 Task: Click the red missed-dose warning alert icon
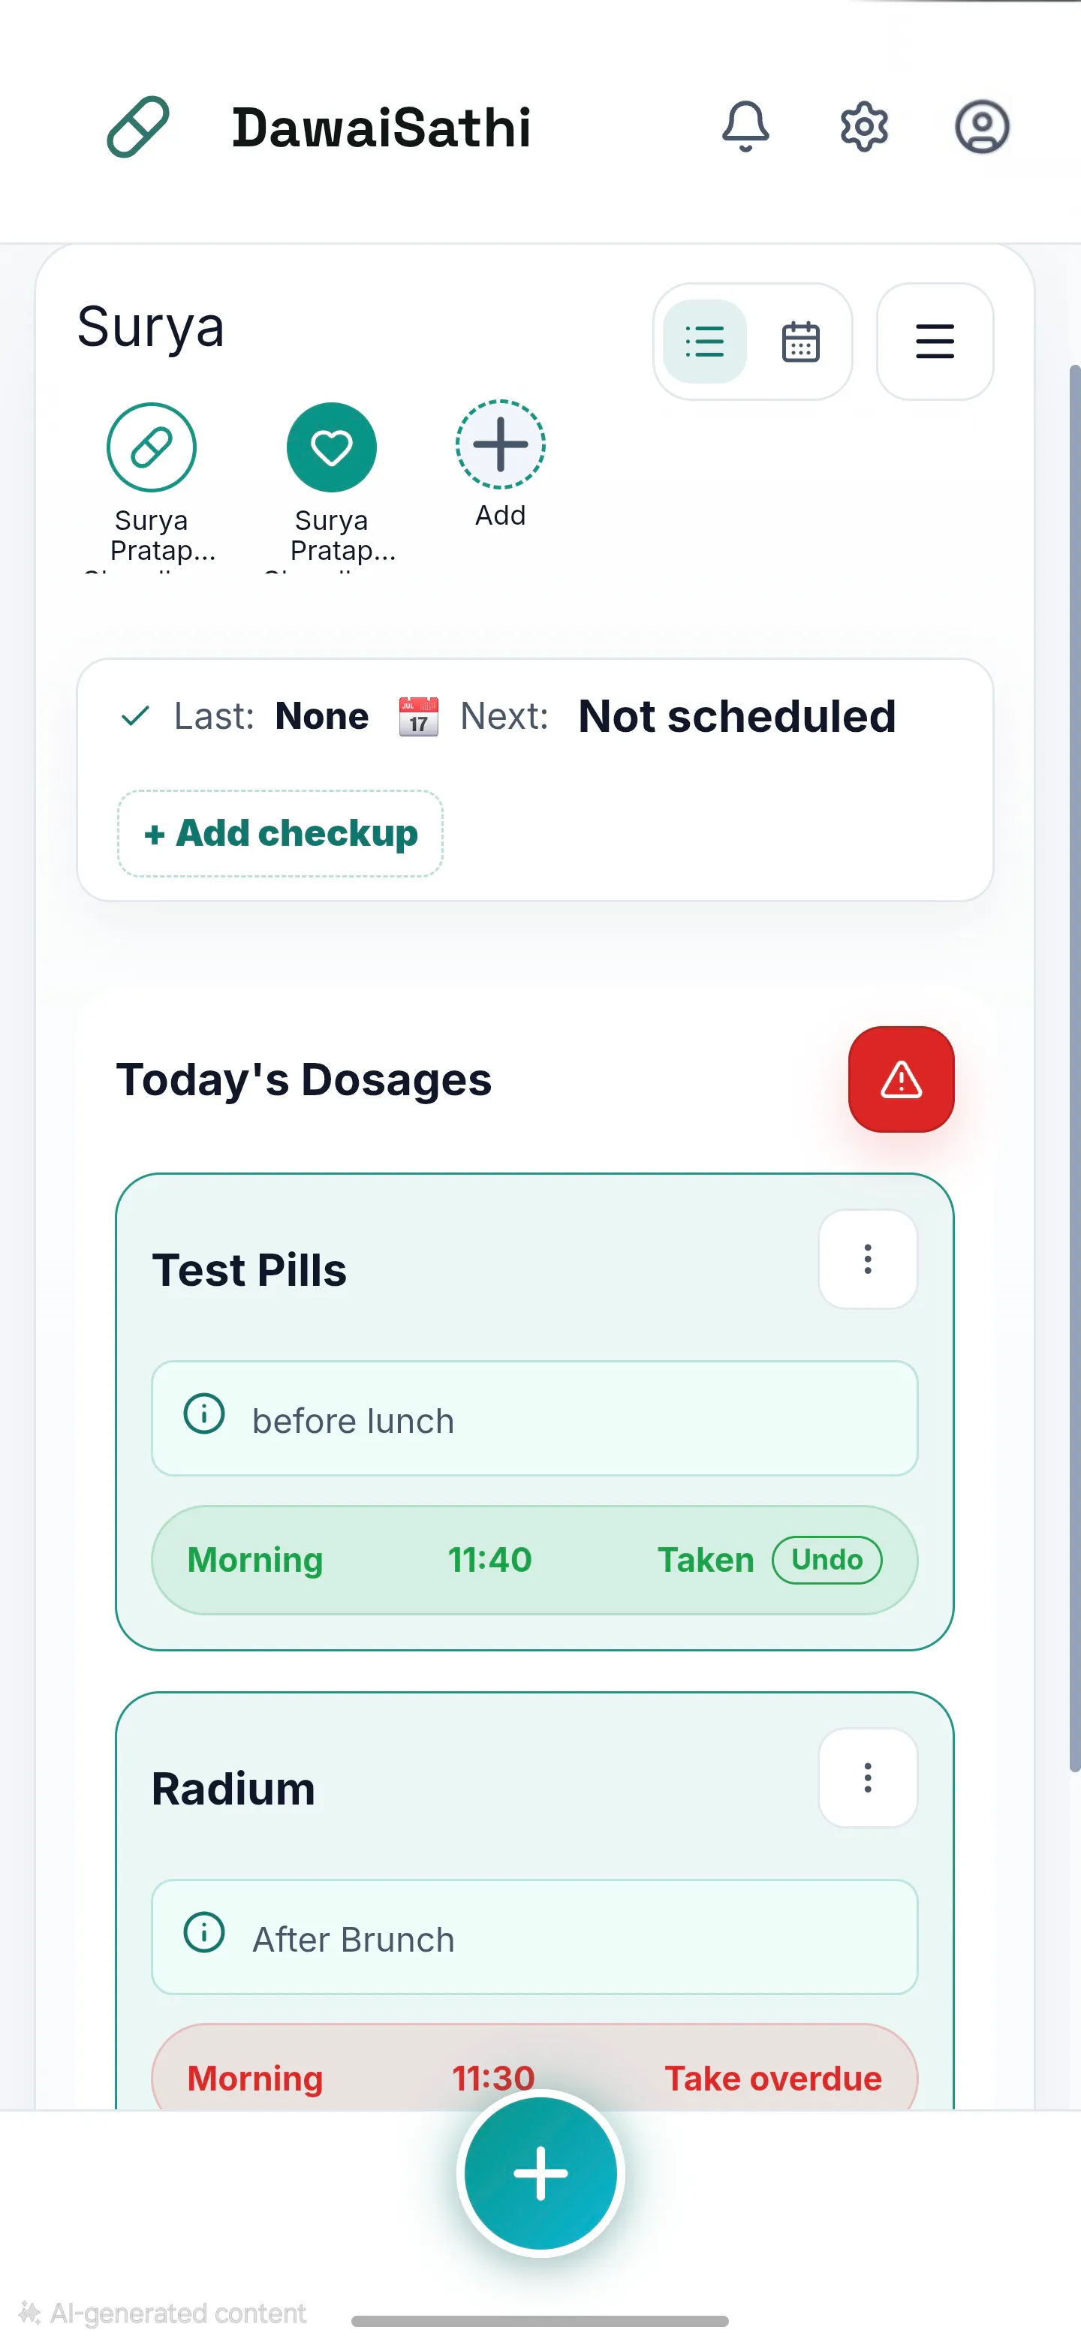pyautogui.click(x=901, y=1079)
